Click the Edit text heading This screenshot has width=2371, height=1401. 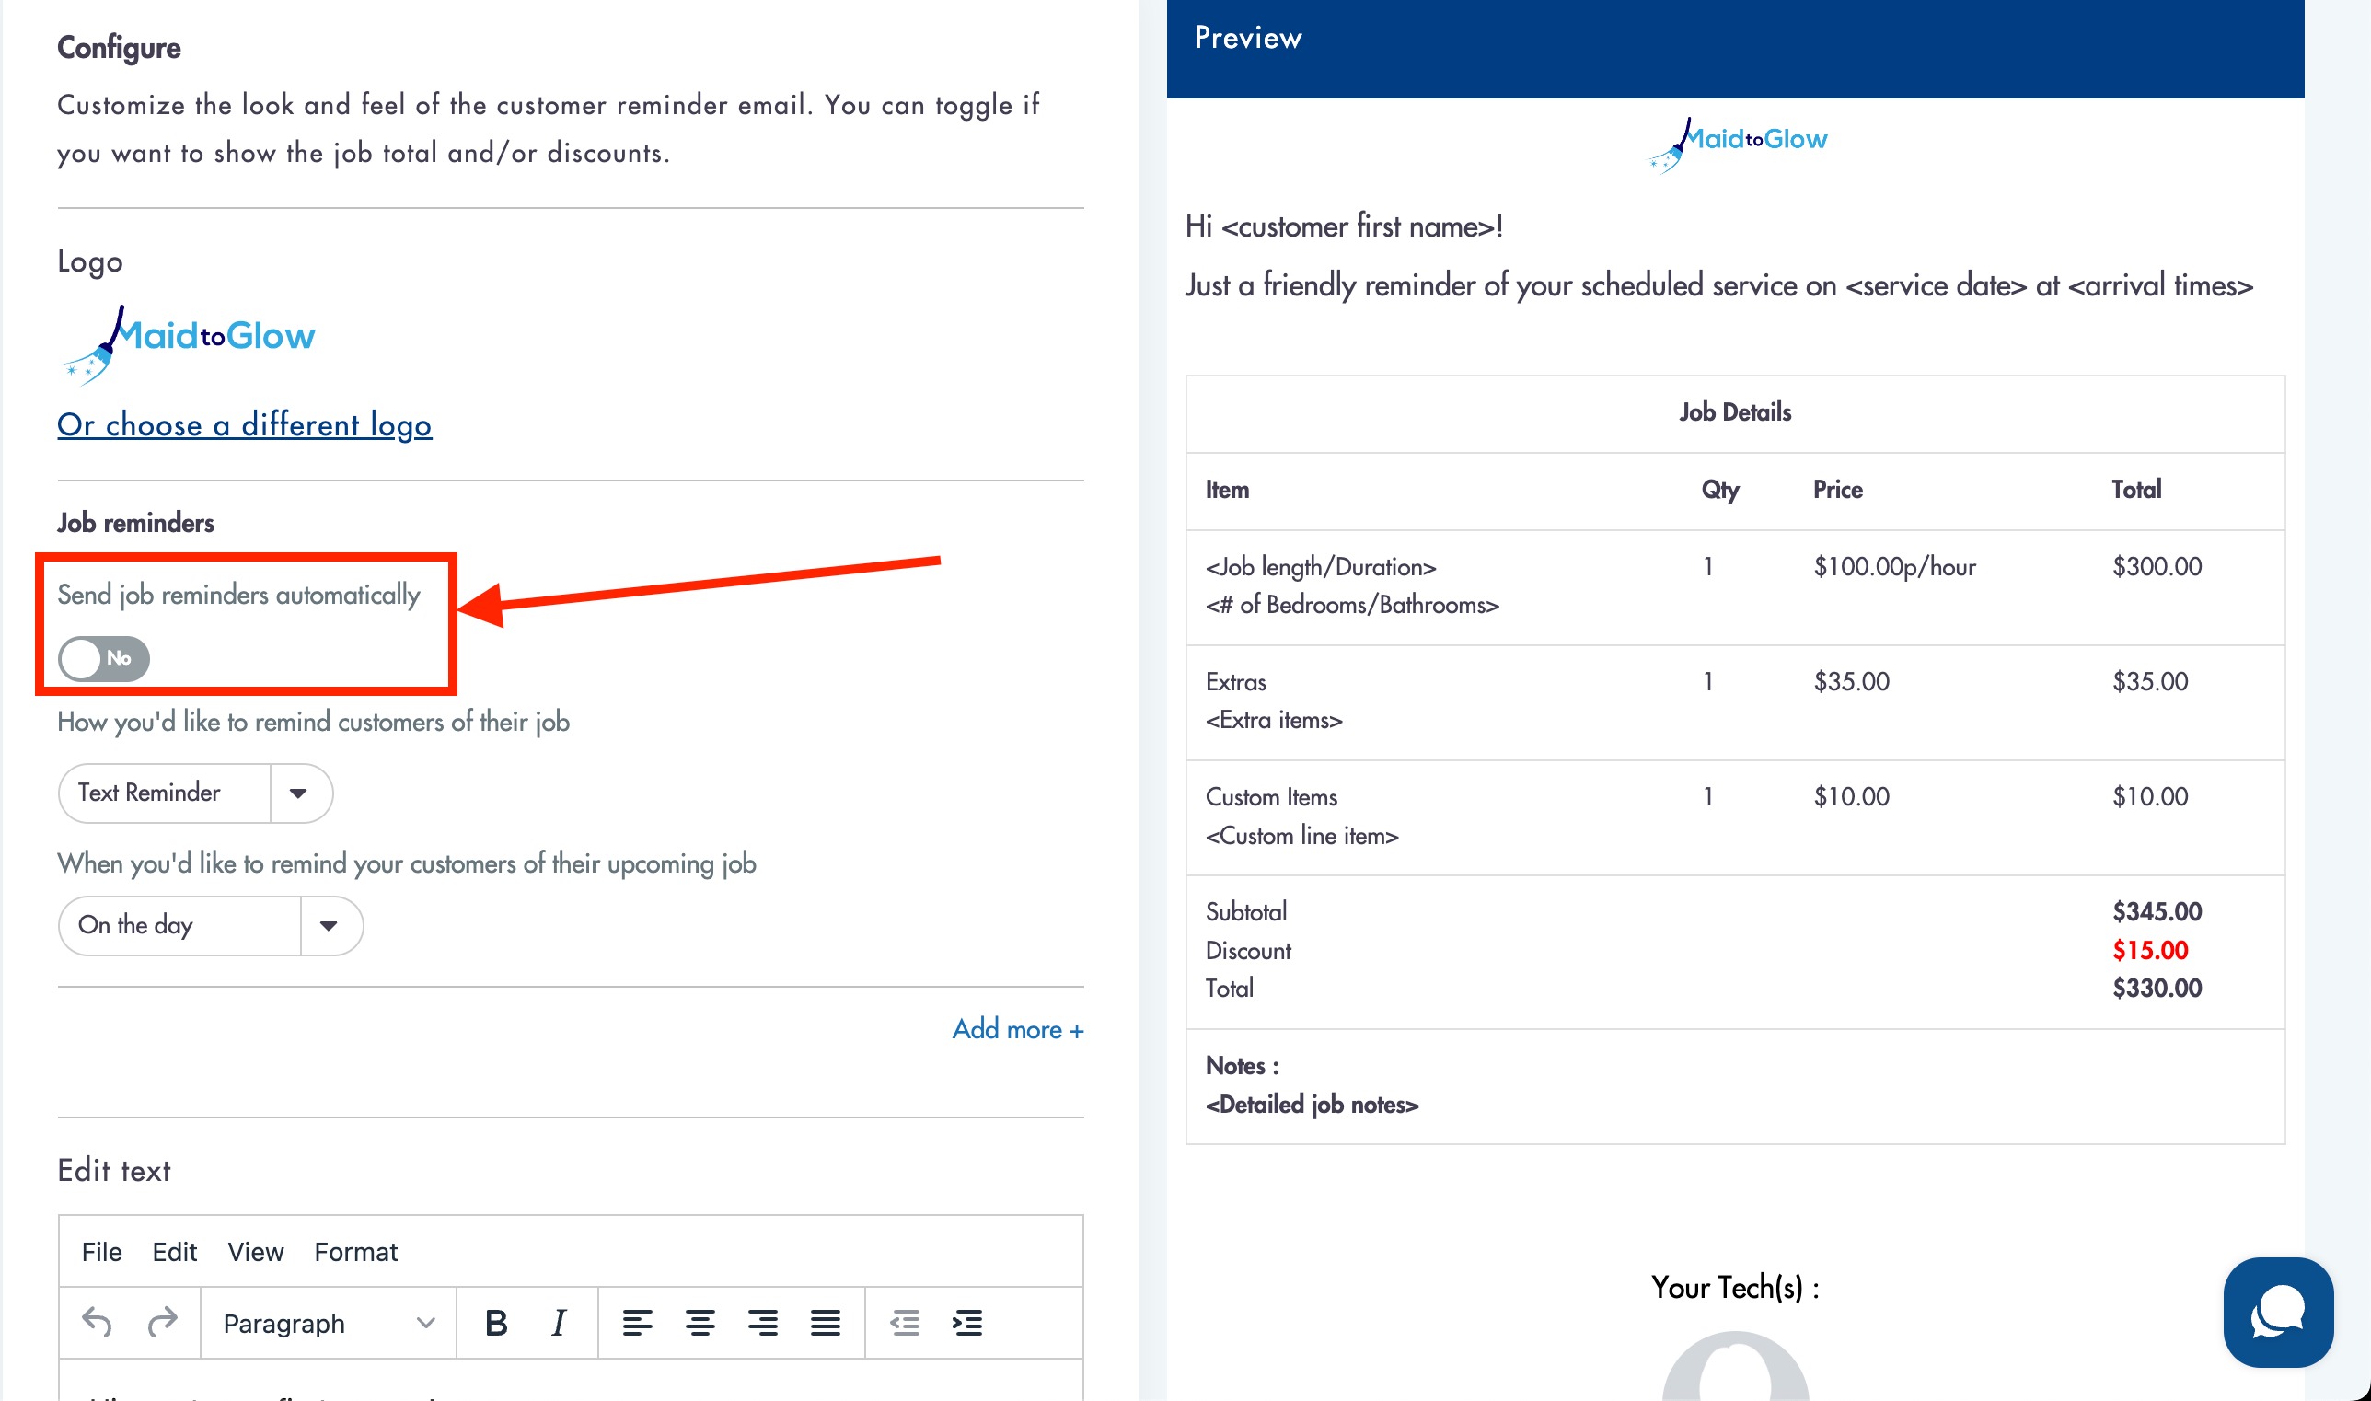pos(114,1171)
